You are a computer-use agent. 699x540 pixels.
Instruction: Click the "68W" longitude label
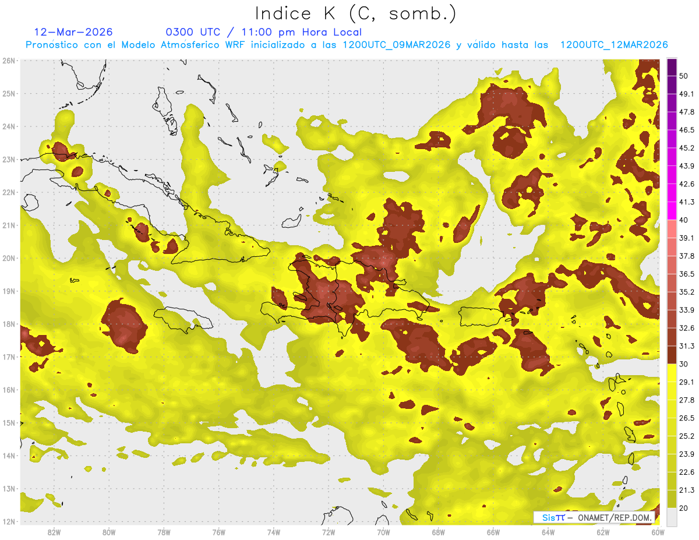(x=439, y=532)
